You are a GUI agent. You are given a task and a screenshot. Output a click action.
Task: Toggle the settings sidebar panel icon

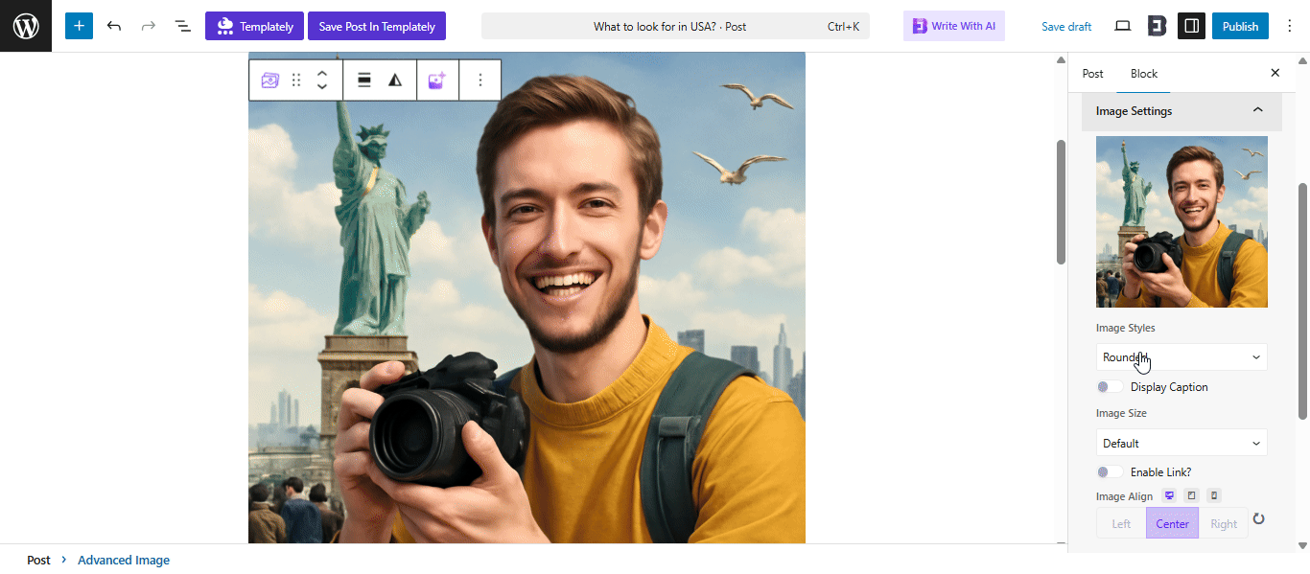(1191, 26)
